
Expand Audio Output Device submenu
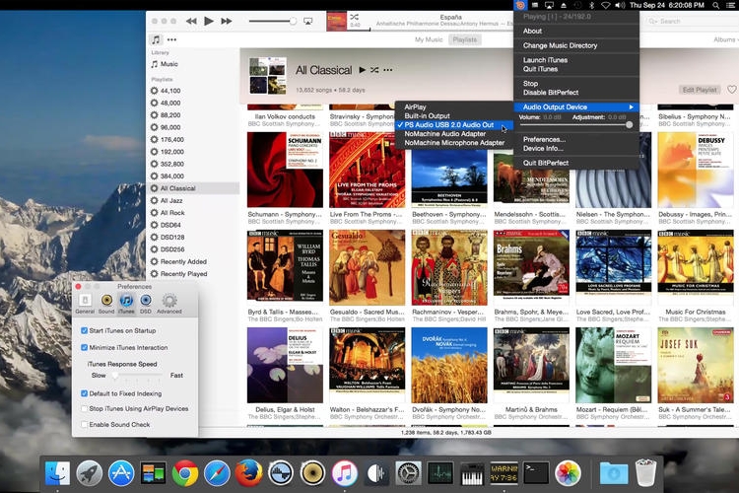click(x=576, y=107)
